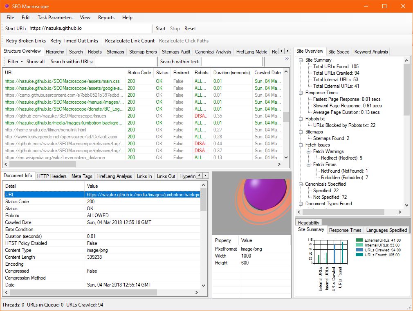Viewport: 413px width, 311px height.
Task: Open the Filter dropdown
Action: [14, 61]
